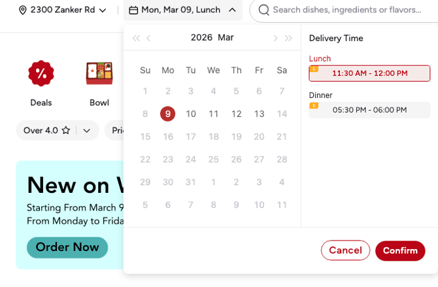Click the search magnifier icon
Image resolution: width=438 pixels, height=287 pixels.
263,10
